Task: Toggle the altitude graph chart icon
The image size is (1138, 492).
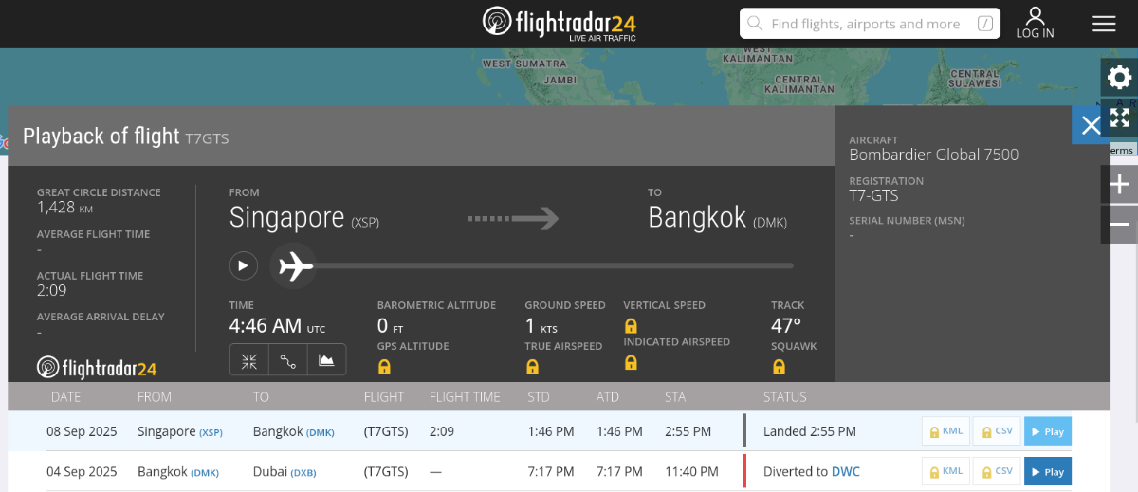Action: [x=326, y=360]
